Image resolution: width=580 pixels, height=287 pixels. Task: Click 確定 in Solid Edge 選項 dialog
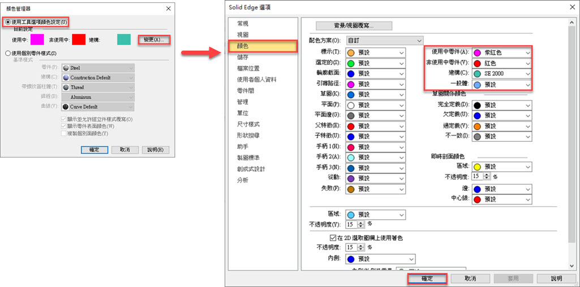(x=428, y=278)
